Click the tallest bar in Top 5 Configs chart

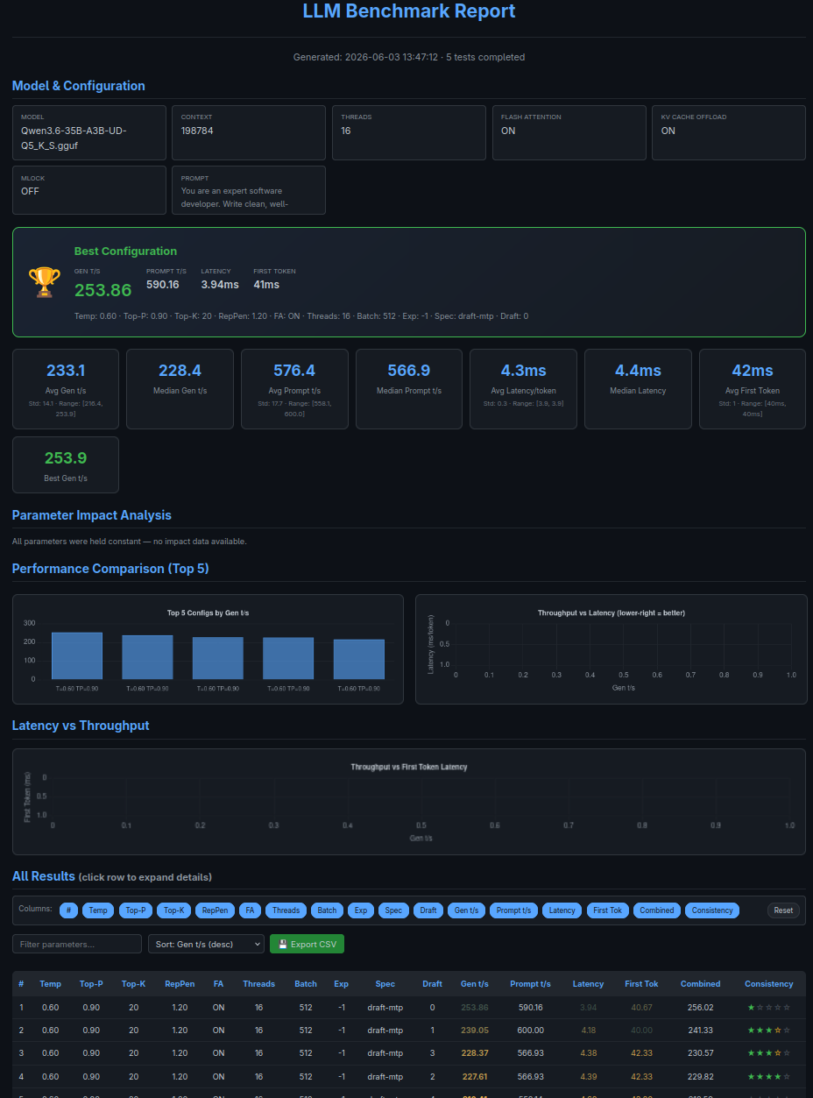[x=77, y=655]
